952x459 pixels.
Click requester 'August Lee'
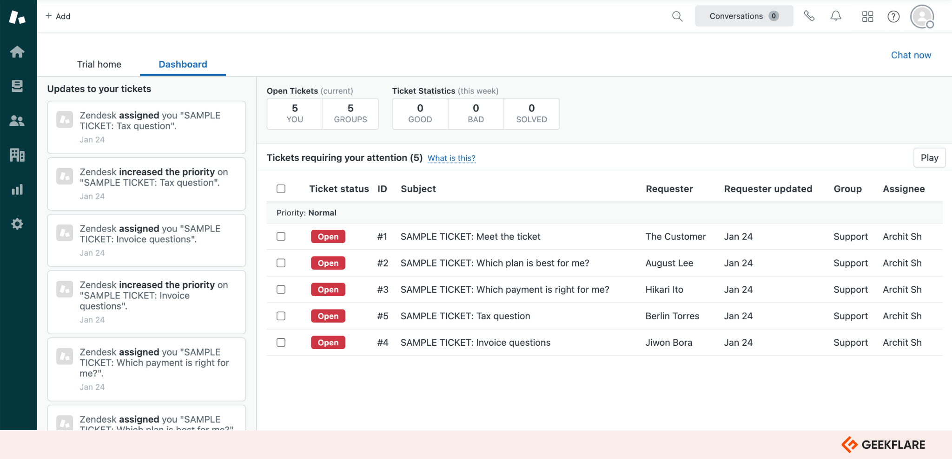tap(669, 263)
